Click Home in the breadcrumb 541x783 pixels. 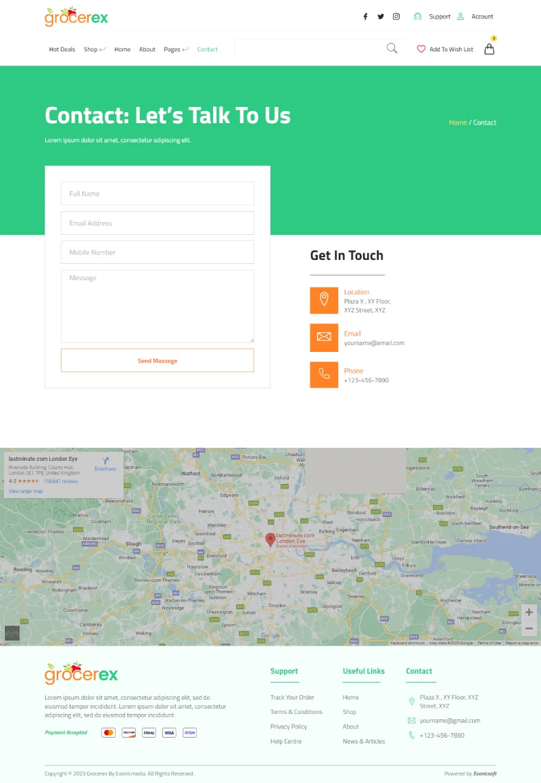click(x=458, y=122)
